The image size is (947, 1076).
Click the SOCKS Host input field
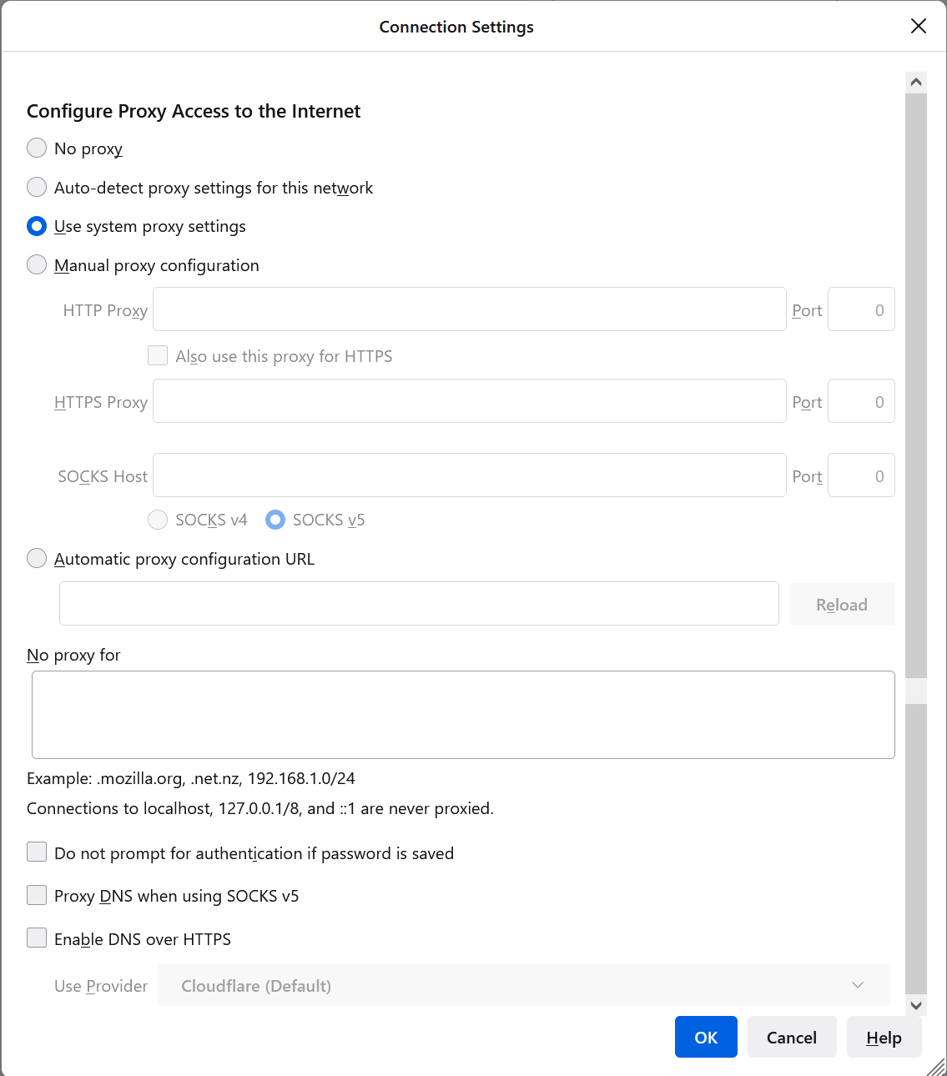tap(469, 475)
